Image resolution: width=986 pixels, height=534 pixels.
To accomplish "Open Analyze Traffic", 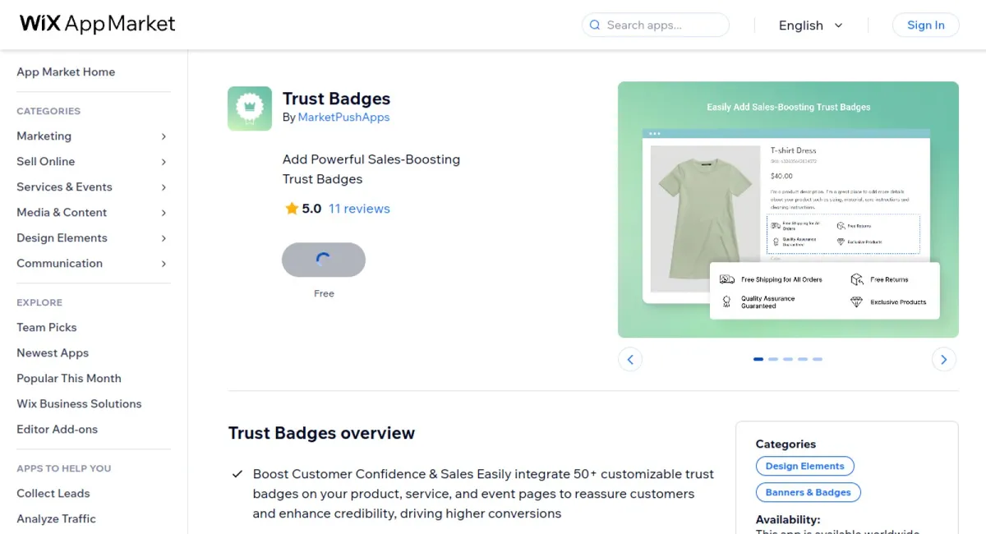I will point(56,518).
